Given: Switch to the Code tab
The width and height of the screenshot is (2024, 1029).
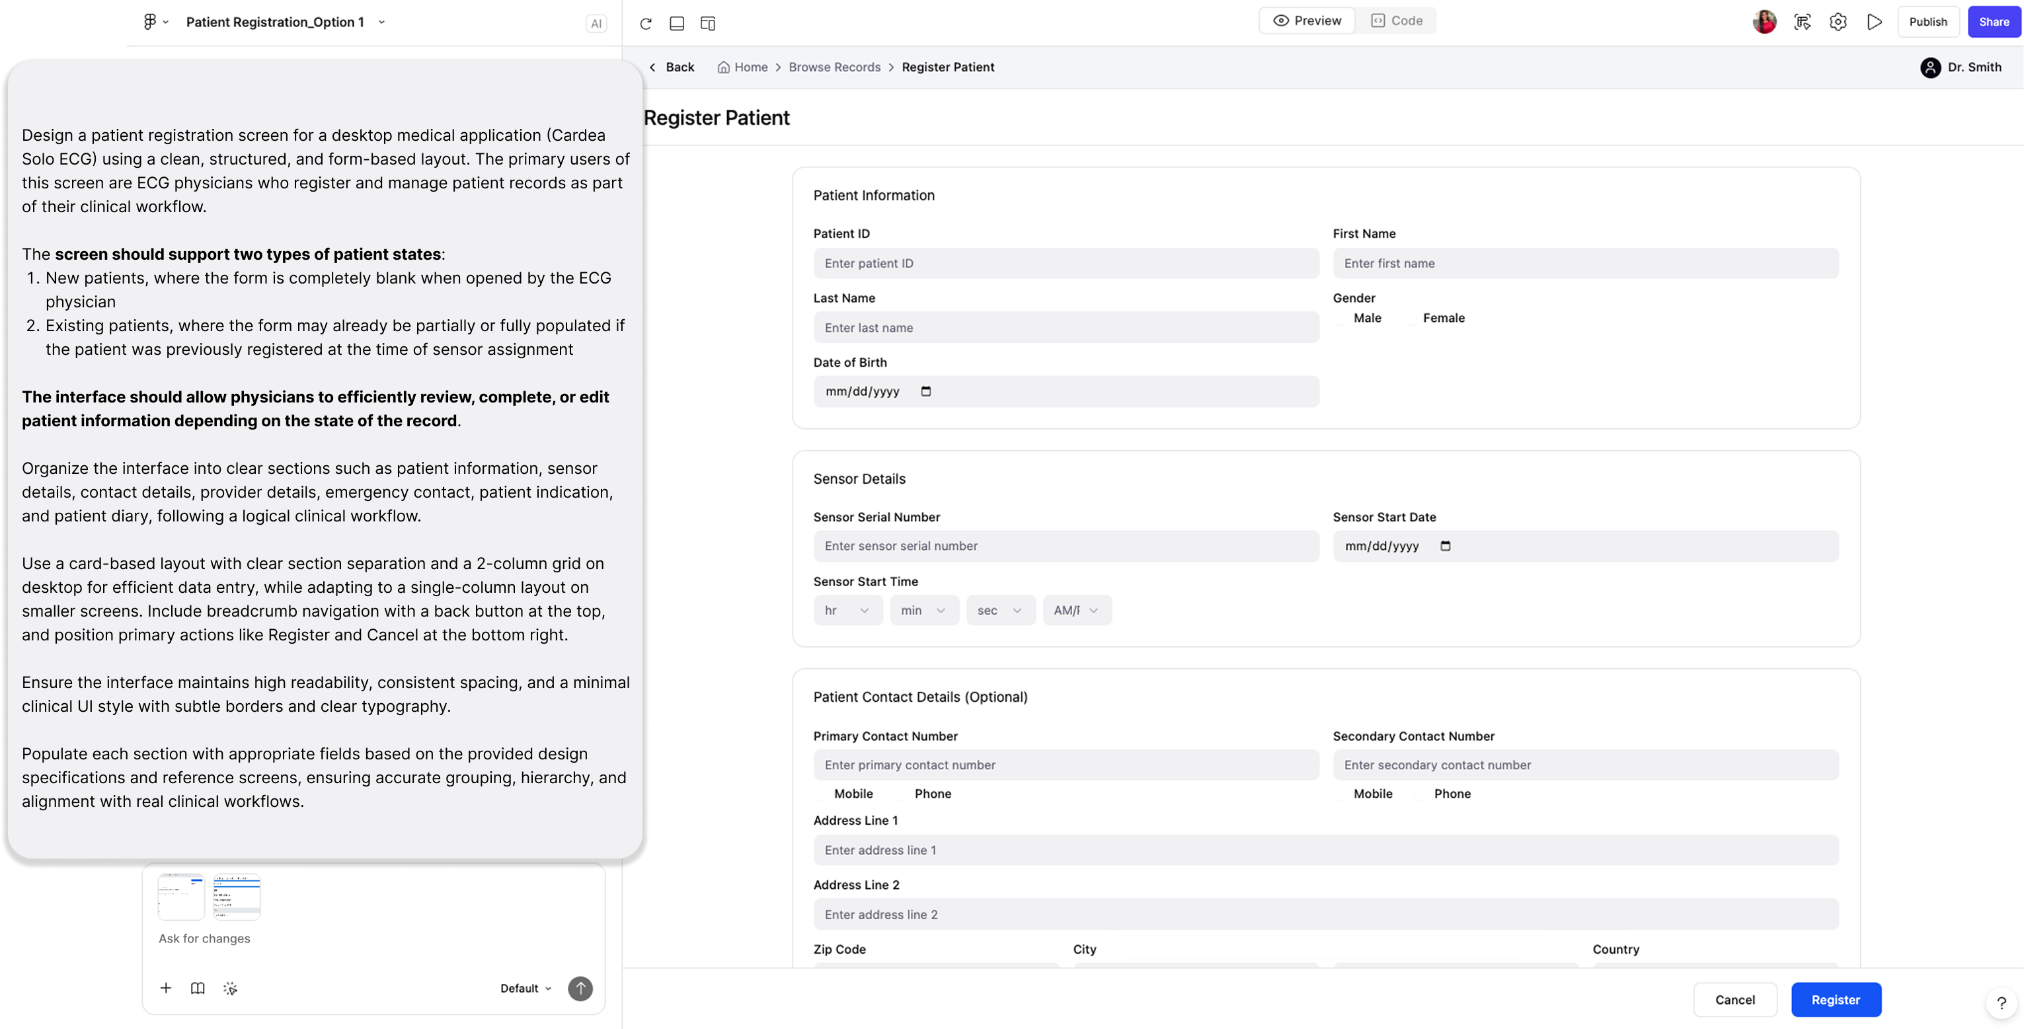Looking at the screenshot, I should tap(1397, 21).
